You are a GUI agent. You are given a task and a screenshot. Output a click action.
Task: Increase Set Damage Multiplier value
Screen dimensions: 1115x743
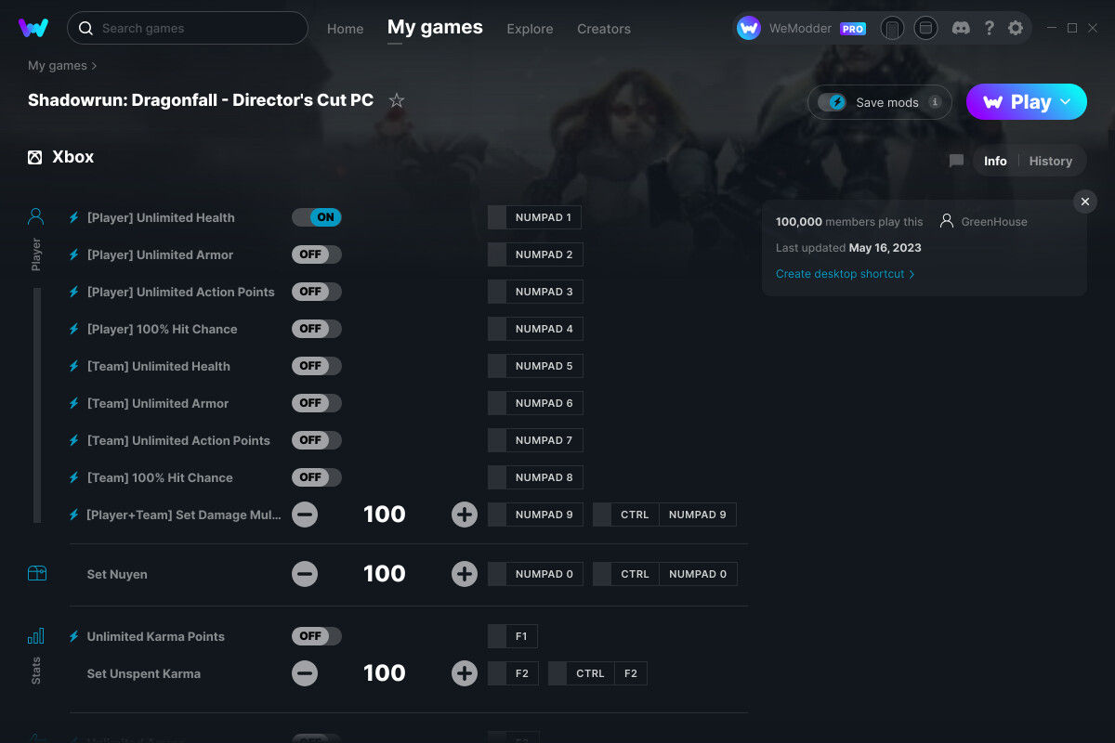(465, 515)
